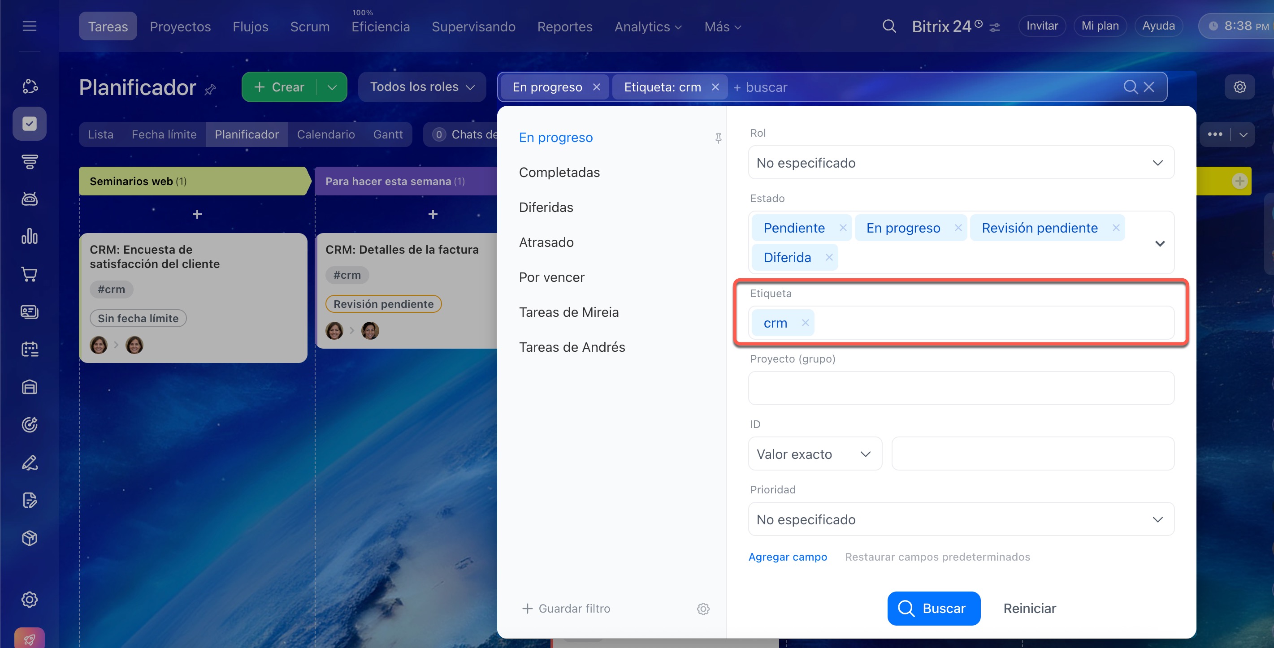Open the Todos los roles dropdown

(421, 87)
